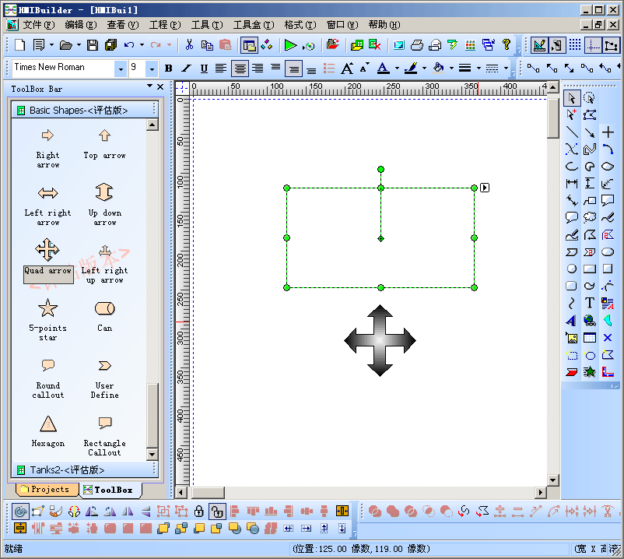624x559 pixels.
Task: Open the Times New Roman font dropdown
Action: point(120,69)
